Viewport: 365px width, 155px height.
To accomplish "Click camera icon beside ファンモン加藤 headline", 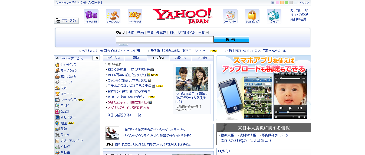I will 149,80.
